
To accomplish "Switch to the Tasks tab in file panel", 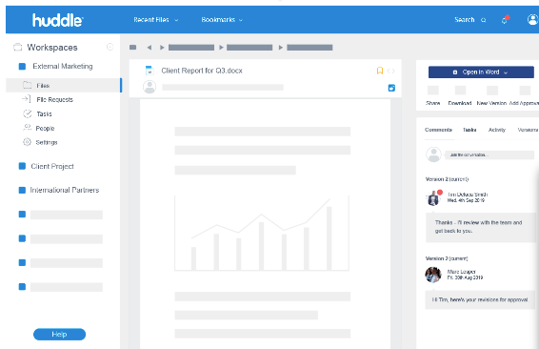I will tap(469, 130).
